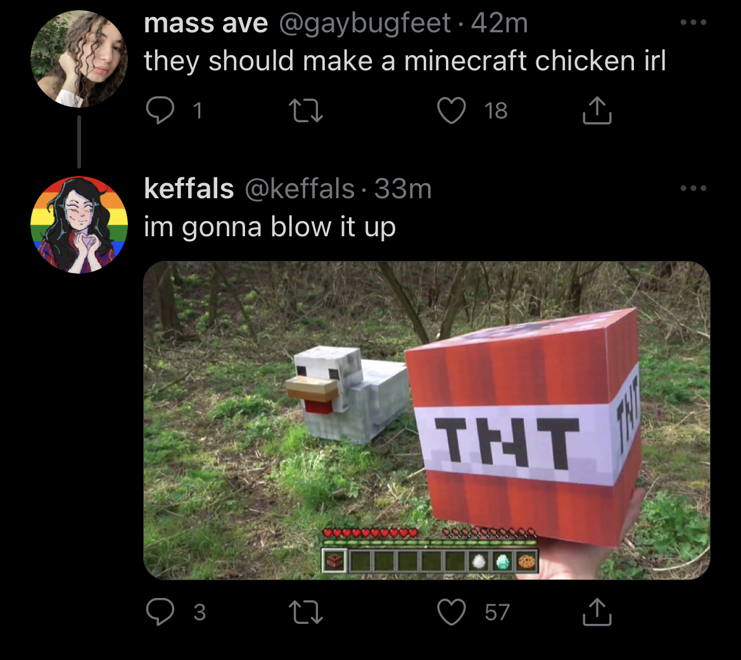This screenshot has width=741, height=660.
Task: Open mass ave's profile picture
Action: click(x=79, y=59)
